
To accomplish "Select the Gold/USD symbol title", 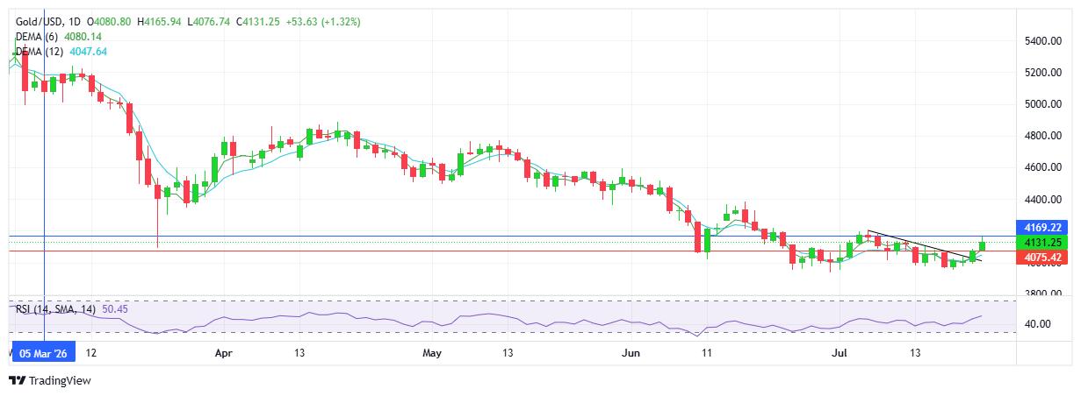I will [x=41, y=21].
